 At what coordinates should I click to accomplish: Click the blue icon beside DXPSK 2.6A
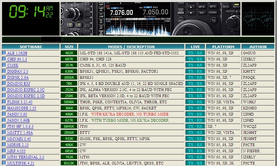(x=4, y=77)
